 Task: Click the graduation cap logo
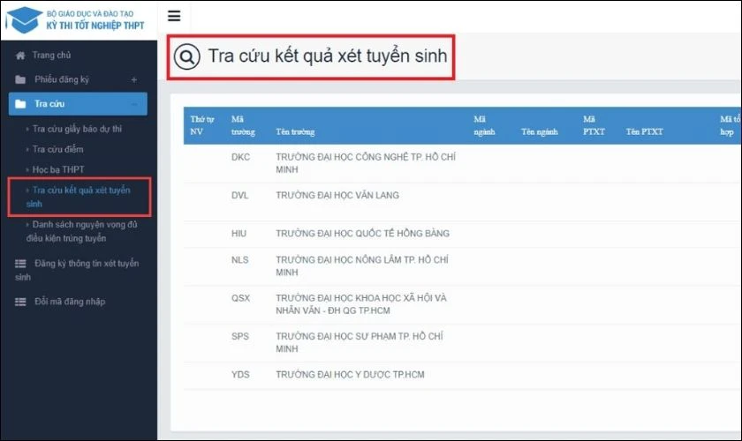tap(22, 18)
